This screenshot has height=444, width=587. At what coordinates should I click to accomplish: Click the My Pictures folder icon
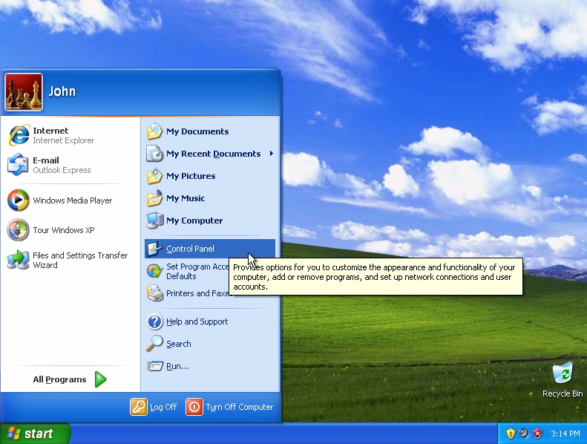pyautogui.click(x=154, y=176)
